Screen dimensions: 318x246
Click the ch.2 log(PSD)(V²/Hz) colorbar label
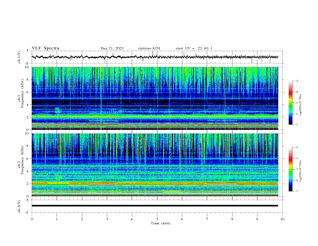[301, 171]
